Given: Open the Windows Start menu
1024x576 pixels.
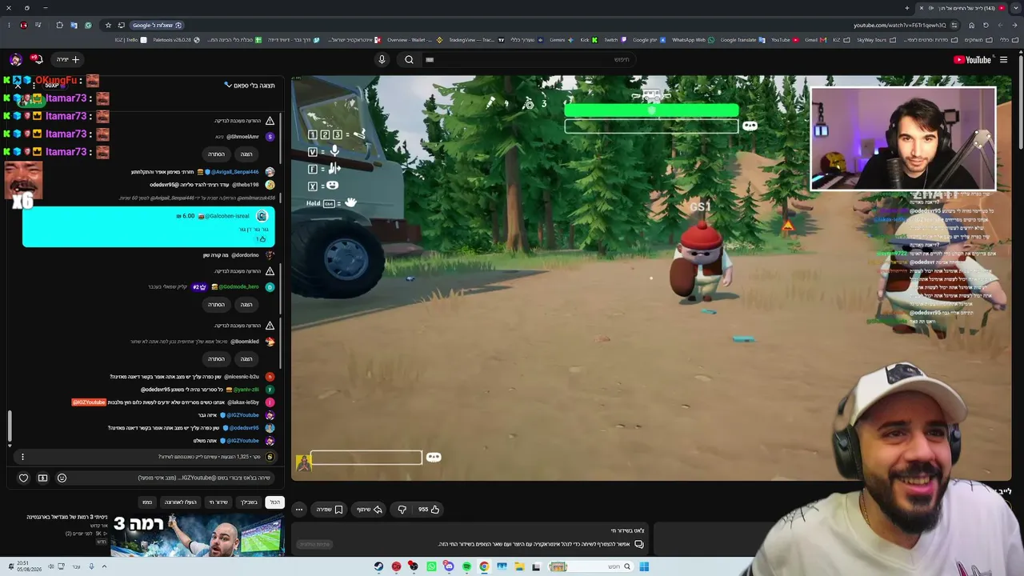Looking at the screenshot, I should coord(644,566).
